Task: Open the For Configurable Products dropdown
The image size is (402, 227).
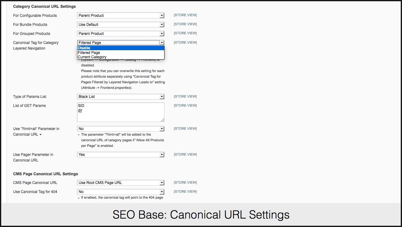Action: [x=120, y=16]
